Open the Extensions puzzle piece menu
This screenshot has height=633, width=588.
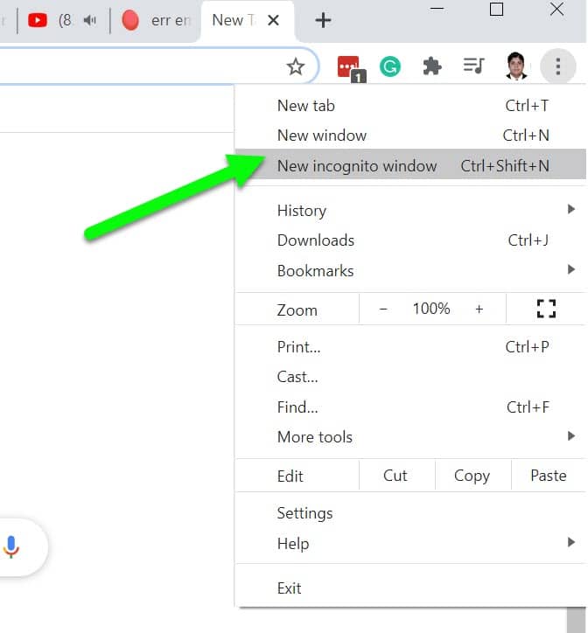[431, 66]
